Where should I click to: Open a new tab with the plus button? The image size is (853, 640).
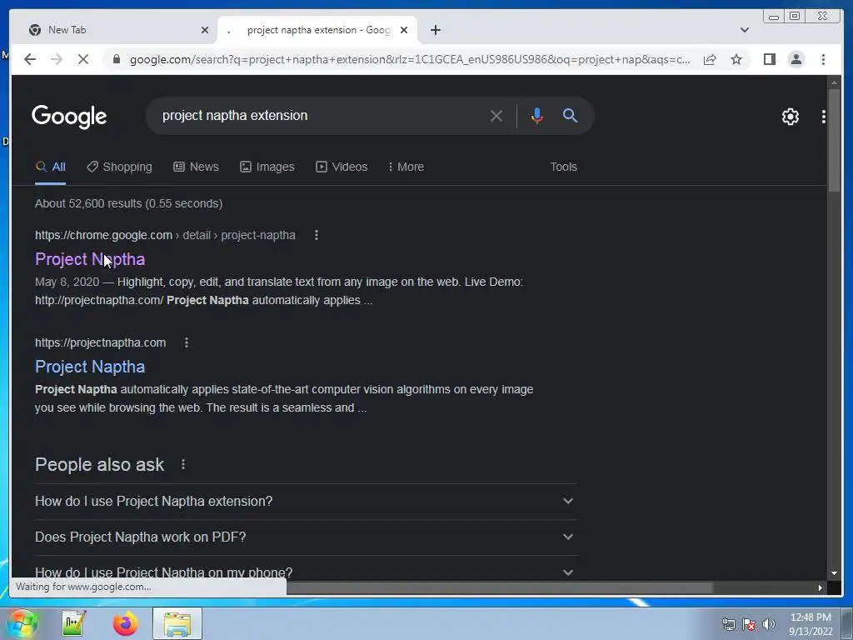pos(435,30)
